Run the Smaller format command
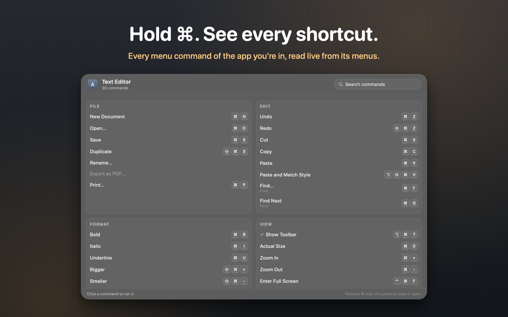Image resolution: width=508 pixels, height=317 pixels. 169,281
